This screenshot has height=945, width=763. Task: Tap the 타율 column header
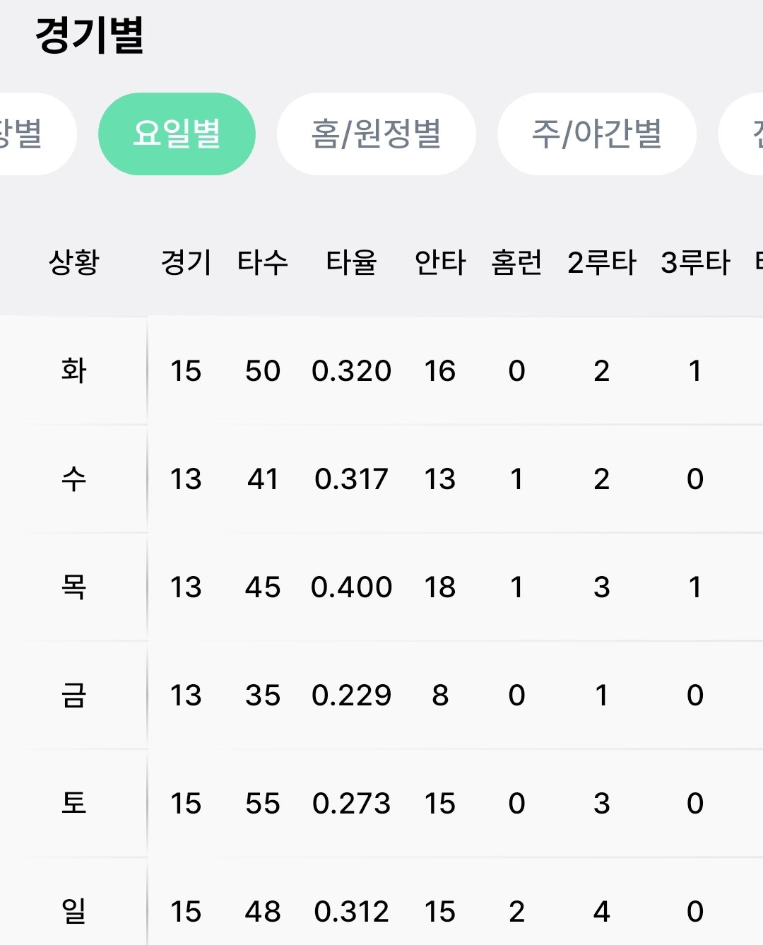pos(351,262)
